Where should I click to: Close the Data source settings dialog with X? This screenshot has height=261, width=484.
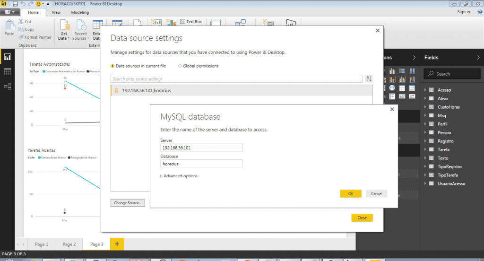tap(378, 31)
